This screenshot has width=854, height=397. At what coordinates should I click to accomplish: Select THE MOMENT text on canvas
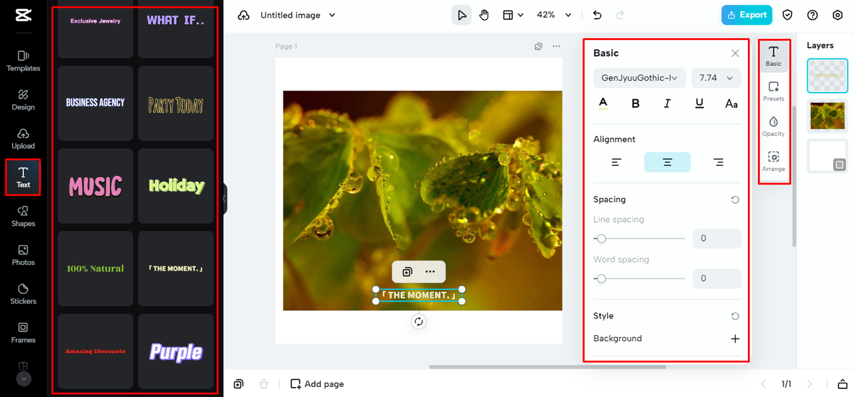[419, 295]
